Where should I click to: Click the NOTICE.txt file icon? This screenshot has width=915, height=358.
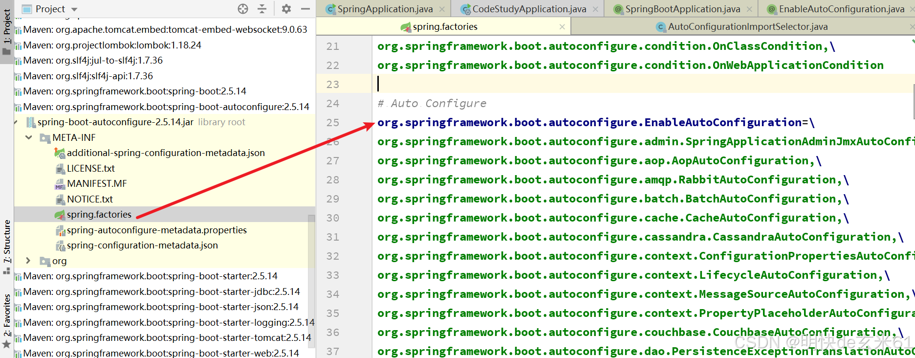pyautogui.click(x=60, y=200)
